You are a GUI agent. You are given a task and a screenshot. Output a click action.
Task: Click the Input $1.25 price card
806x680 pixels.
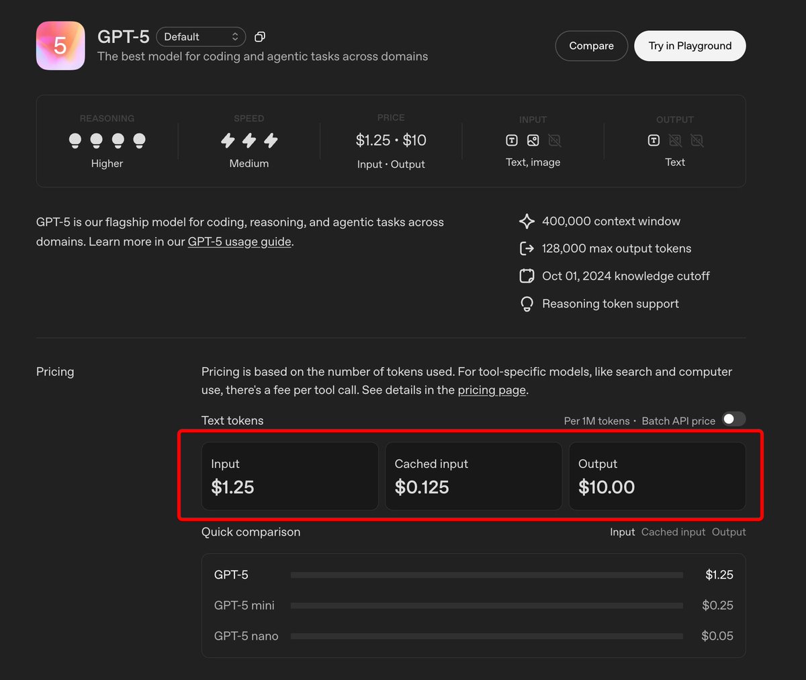pos(290,476)
